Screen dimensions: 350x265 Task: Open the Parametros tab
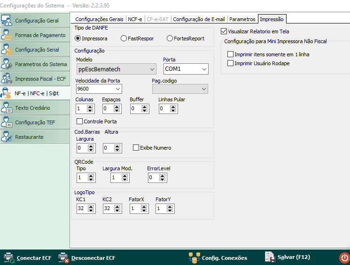coord(242,19)
